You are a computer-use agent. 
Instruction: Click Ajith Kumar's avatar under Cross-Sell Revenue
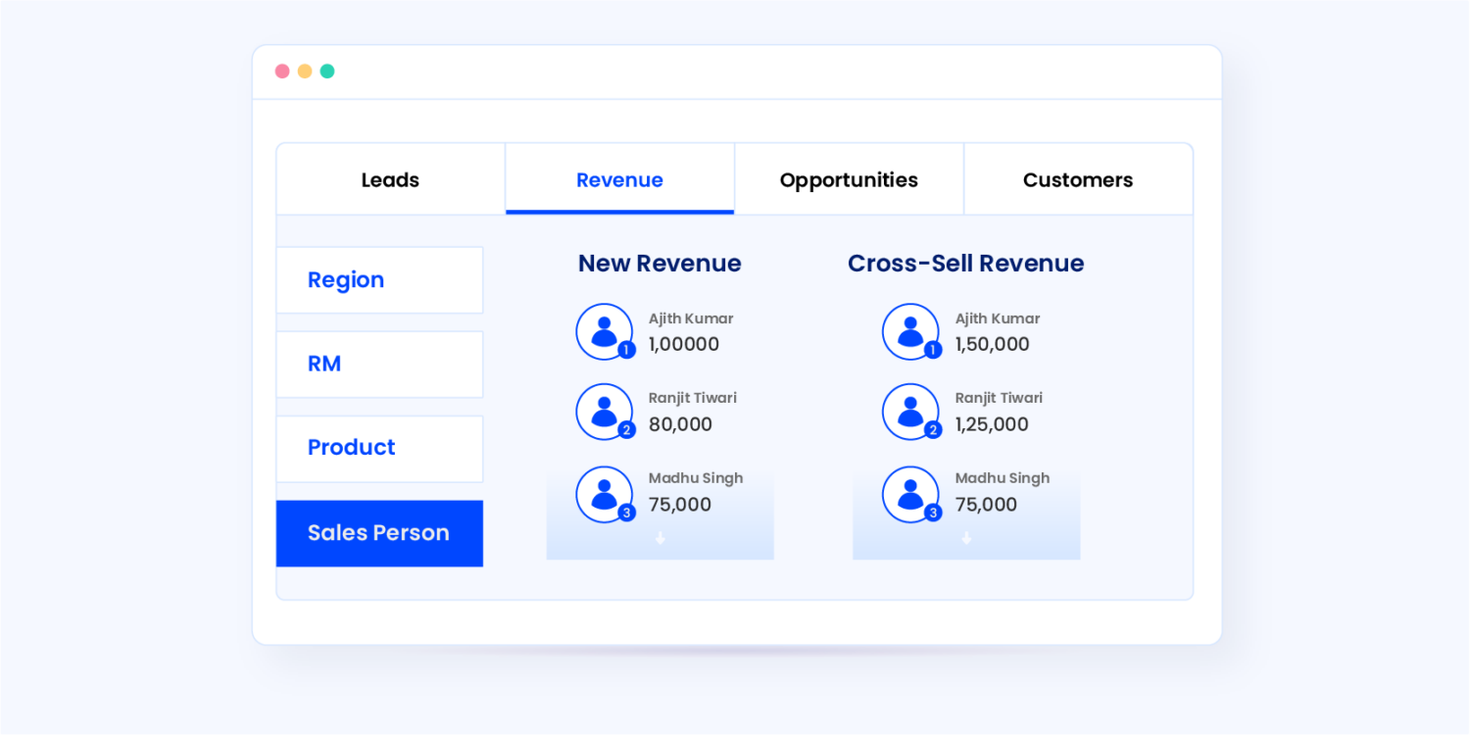pyautogui.click(x=911, y=330)
